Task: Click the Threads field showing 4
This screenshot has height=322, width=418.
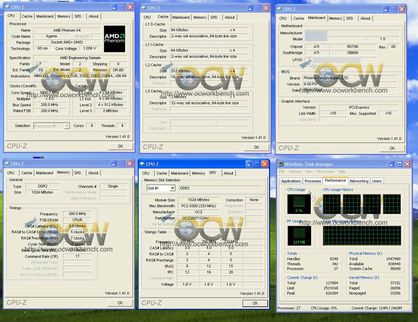Action: [122, 125]
